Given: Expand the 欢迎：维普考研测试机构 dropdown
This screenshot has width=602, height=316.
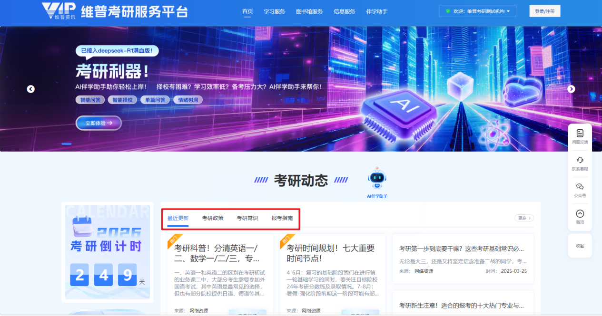Looking at the screenshot, I should (x=477, y=11).
